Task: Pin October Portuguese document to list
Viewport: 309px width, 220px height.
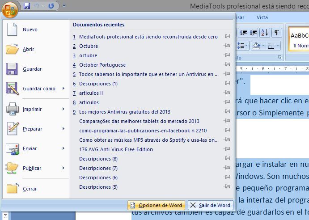Action: pos(227,64)
